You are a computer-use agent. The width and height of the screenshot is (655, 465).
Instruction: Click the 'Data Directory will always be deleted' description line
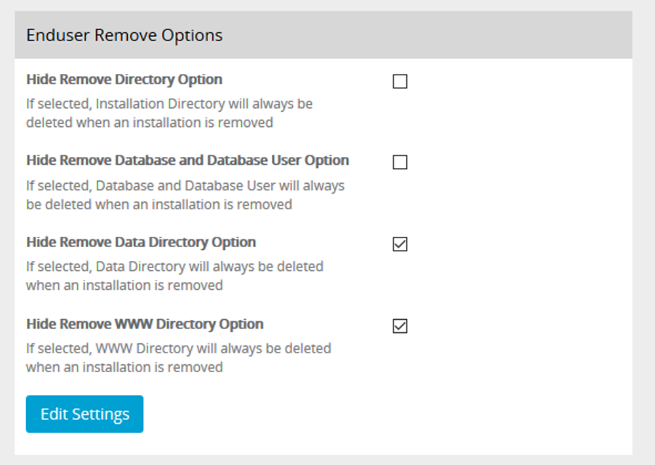click(x=175, y=266)
